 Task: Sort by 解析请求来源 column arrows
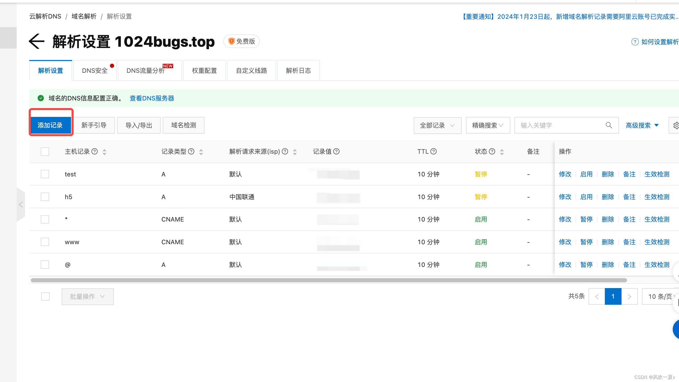pyautogui.click(x=295, y=152)
